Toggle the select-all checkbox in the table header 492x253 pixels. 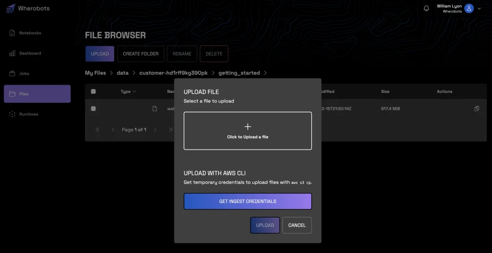point(93,91)
